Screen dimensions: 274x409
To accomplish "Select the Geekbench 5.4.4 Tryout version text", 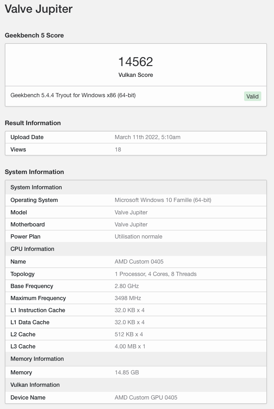I will [x=73, y=95].
